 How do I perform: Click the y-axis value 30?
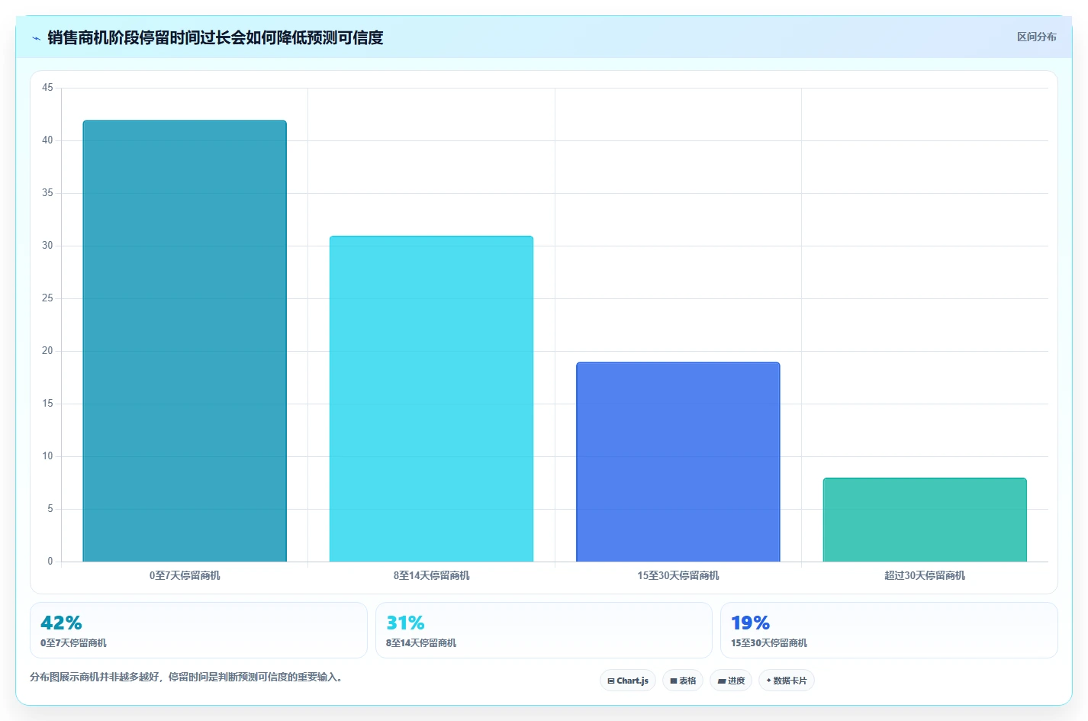click(47, 246)
